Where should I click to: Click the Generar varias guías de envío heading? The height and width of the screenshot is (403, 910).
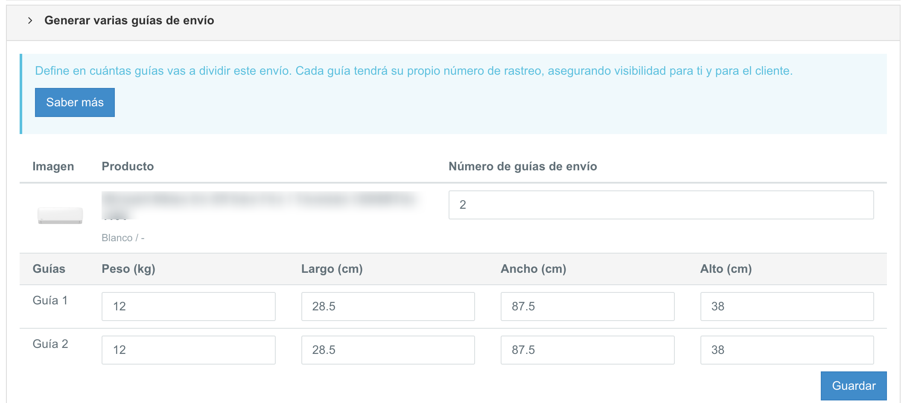click(129, 20)
